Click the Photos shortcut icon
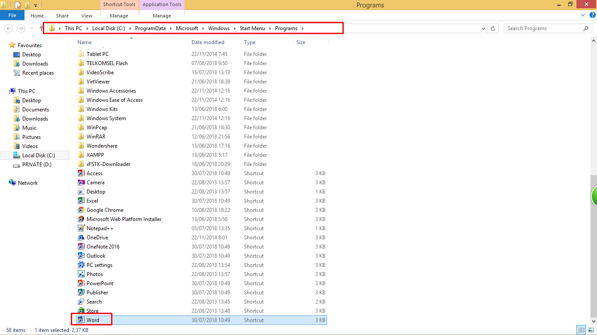Viewport: 597px width, 335px height. pos(81,274)
